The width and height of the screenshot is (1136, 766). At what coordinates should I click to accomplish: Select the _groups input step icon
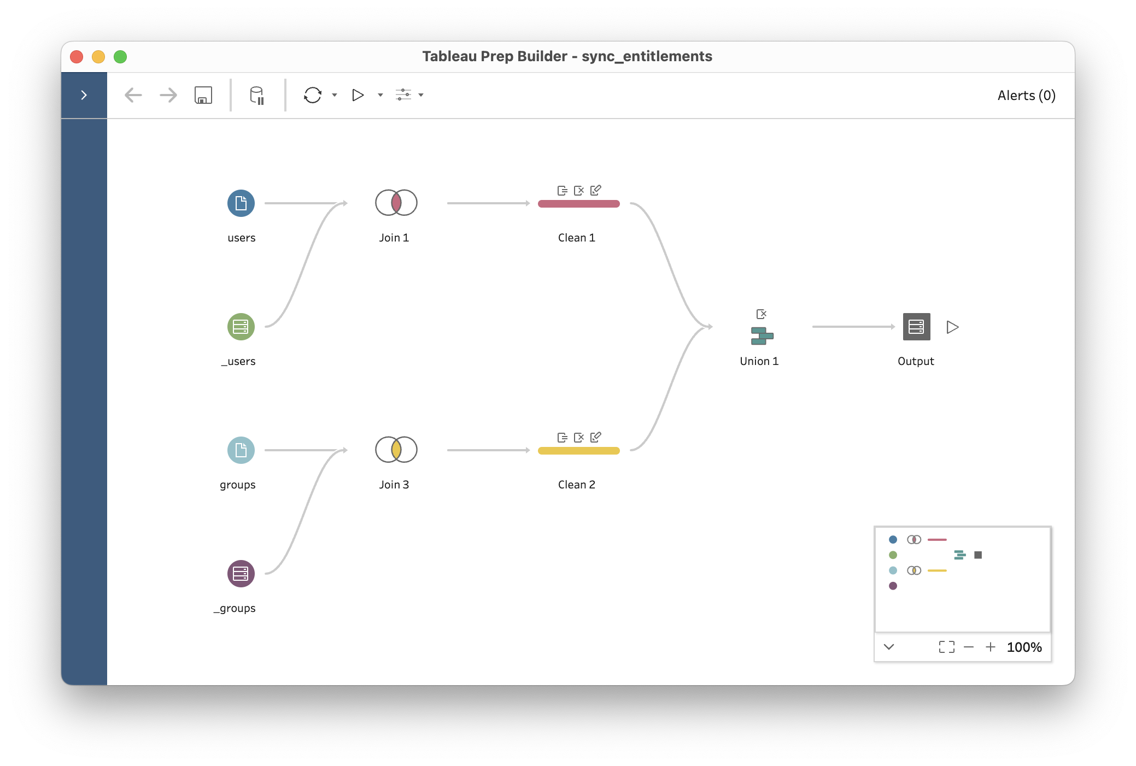[241, 574]
